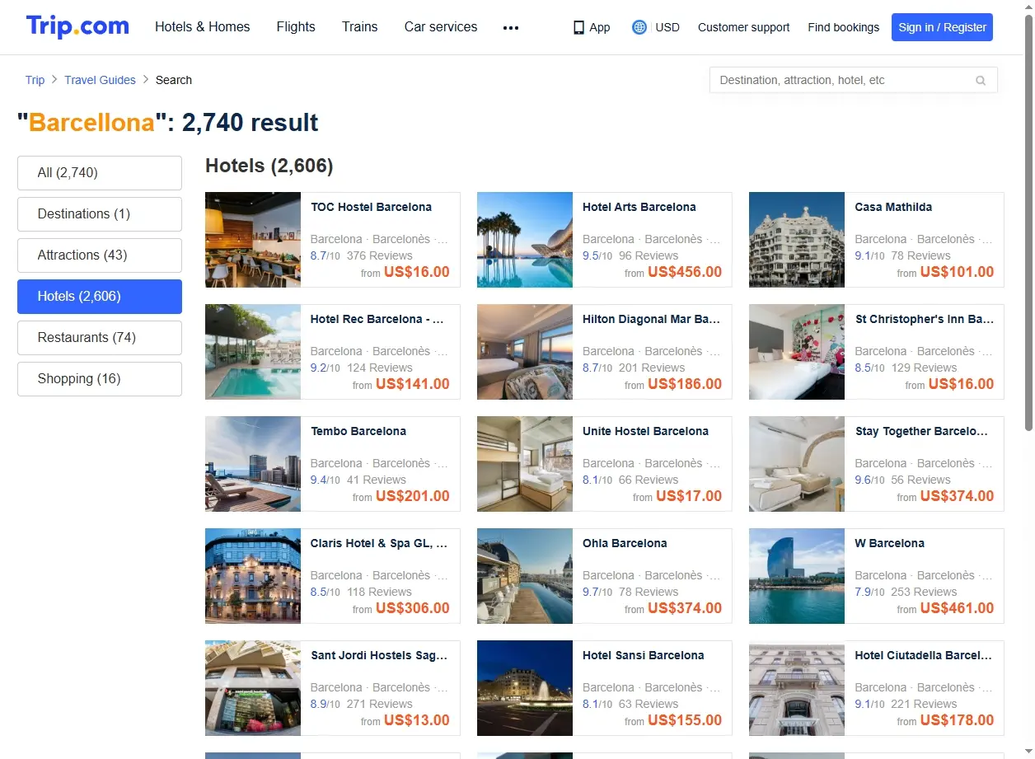Click the US$13.00 price
This screenshot has height=759, width=1035.
coord(417,720)
